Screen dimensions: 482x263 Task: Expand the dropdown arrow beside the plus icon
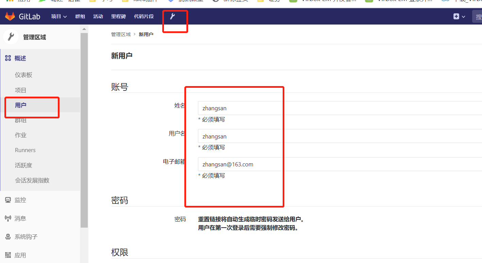(x=463, y=17)
